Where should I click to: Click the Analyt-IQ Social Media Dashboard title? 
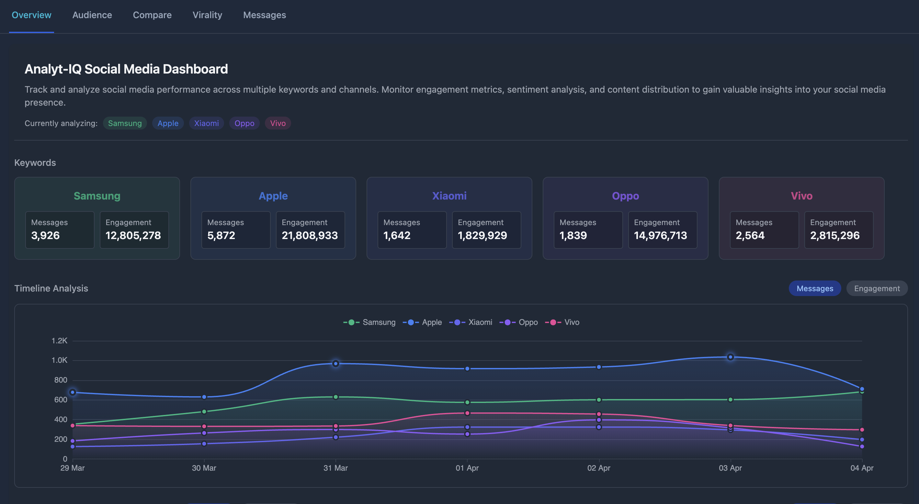(x=126, y=69)
